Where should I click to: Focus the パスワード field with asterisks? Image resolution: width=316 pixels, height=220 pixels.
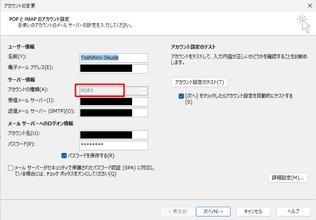click(114, 145)
